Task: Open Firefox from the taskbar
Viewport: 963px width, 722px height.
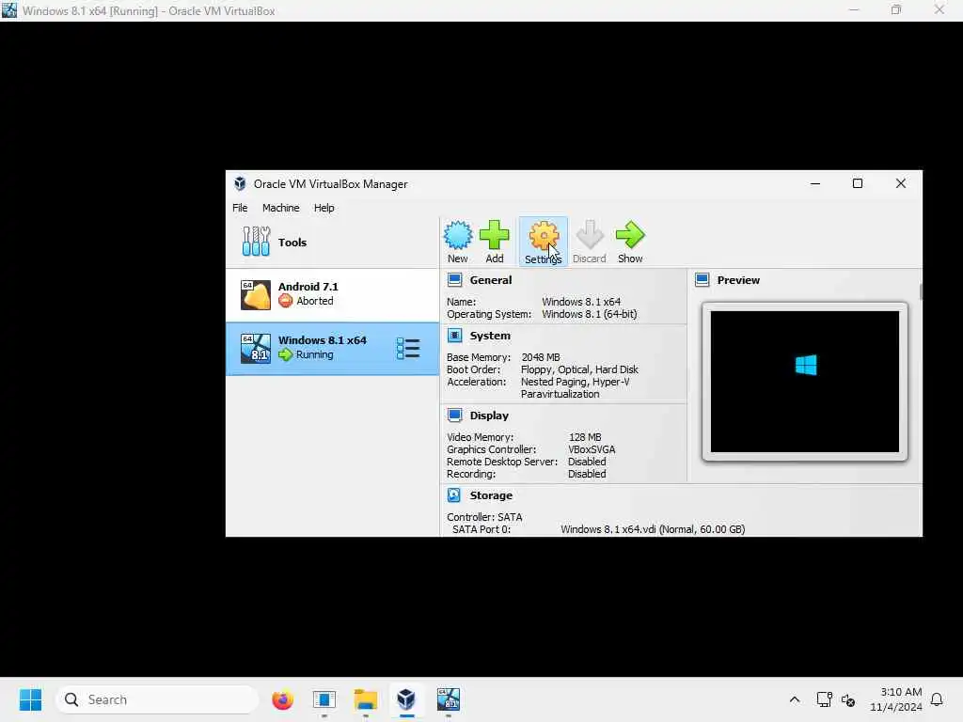Action: pyautogui.click(x=282, y=699)
